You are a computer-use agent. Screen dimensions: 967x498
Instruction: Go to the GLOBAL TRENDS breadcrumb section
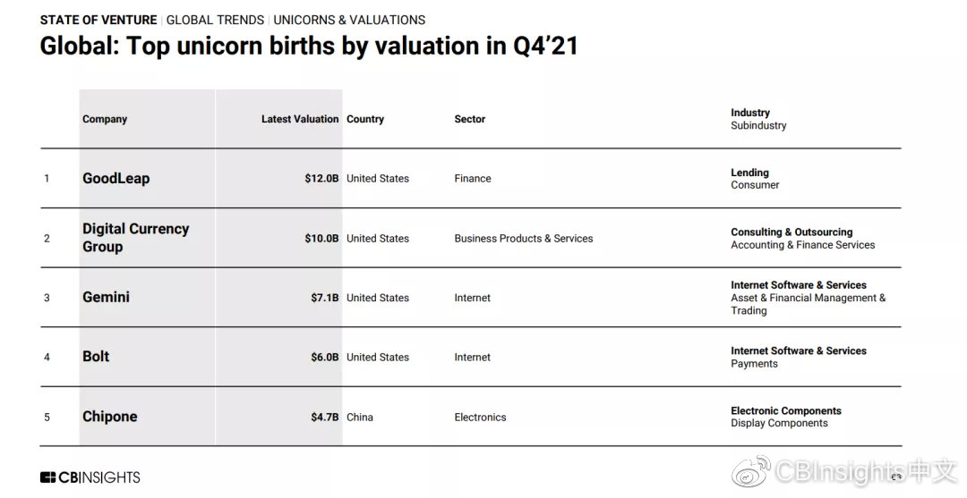[x=215, y=20]
